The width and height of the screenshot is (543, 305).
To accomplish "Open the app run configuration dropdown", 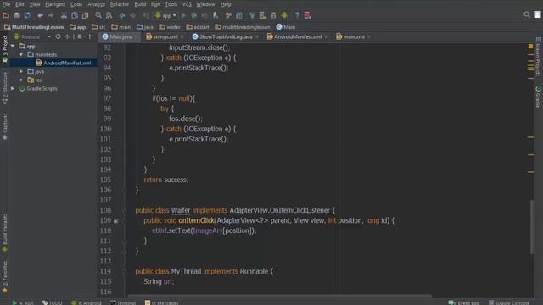I will 165,15.
